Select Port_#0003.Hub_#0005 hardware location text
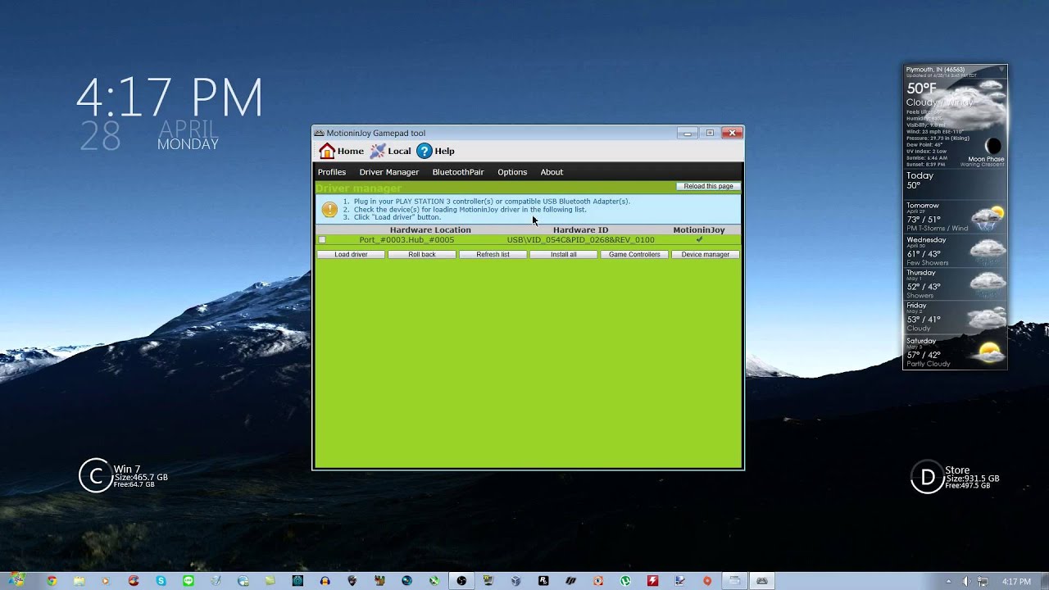Viewport: 1049px width, 590px height. (406, 240)
